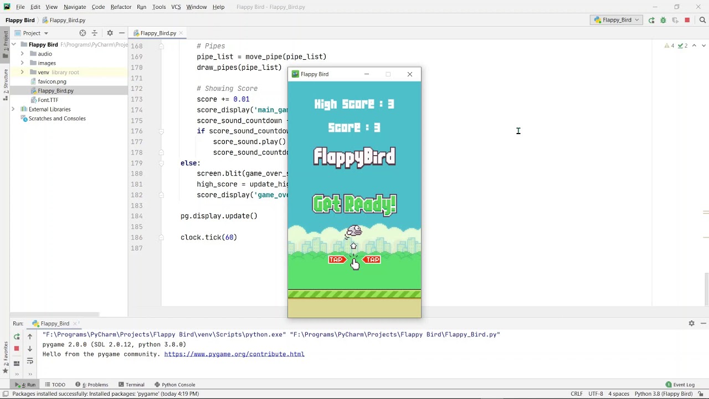This screenshot has height=399, width=709.
Task: Open the Flappy_Bird run configuration dropdown
Action: (x=616, y=20)
